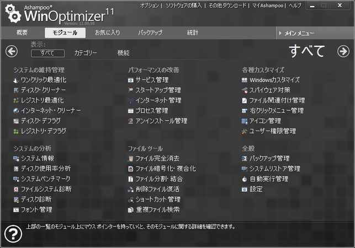Go forward with the right arrow button
This screenshot has height=248, width=355.
point(343,51)
